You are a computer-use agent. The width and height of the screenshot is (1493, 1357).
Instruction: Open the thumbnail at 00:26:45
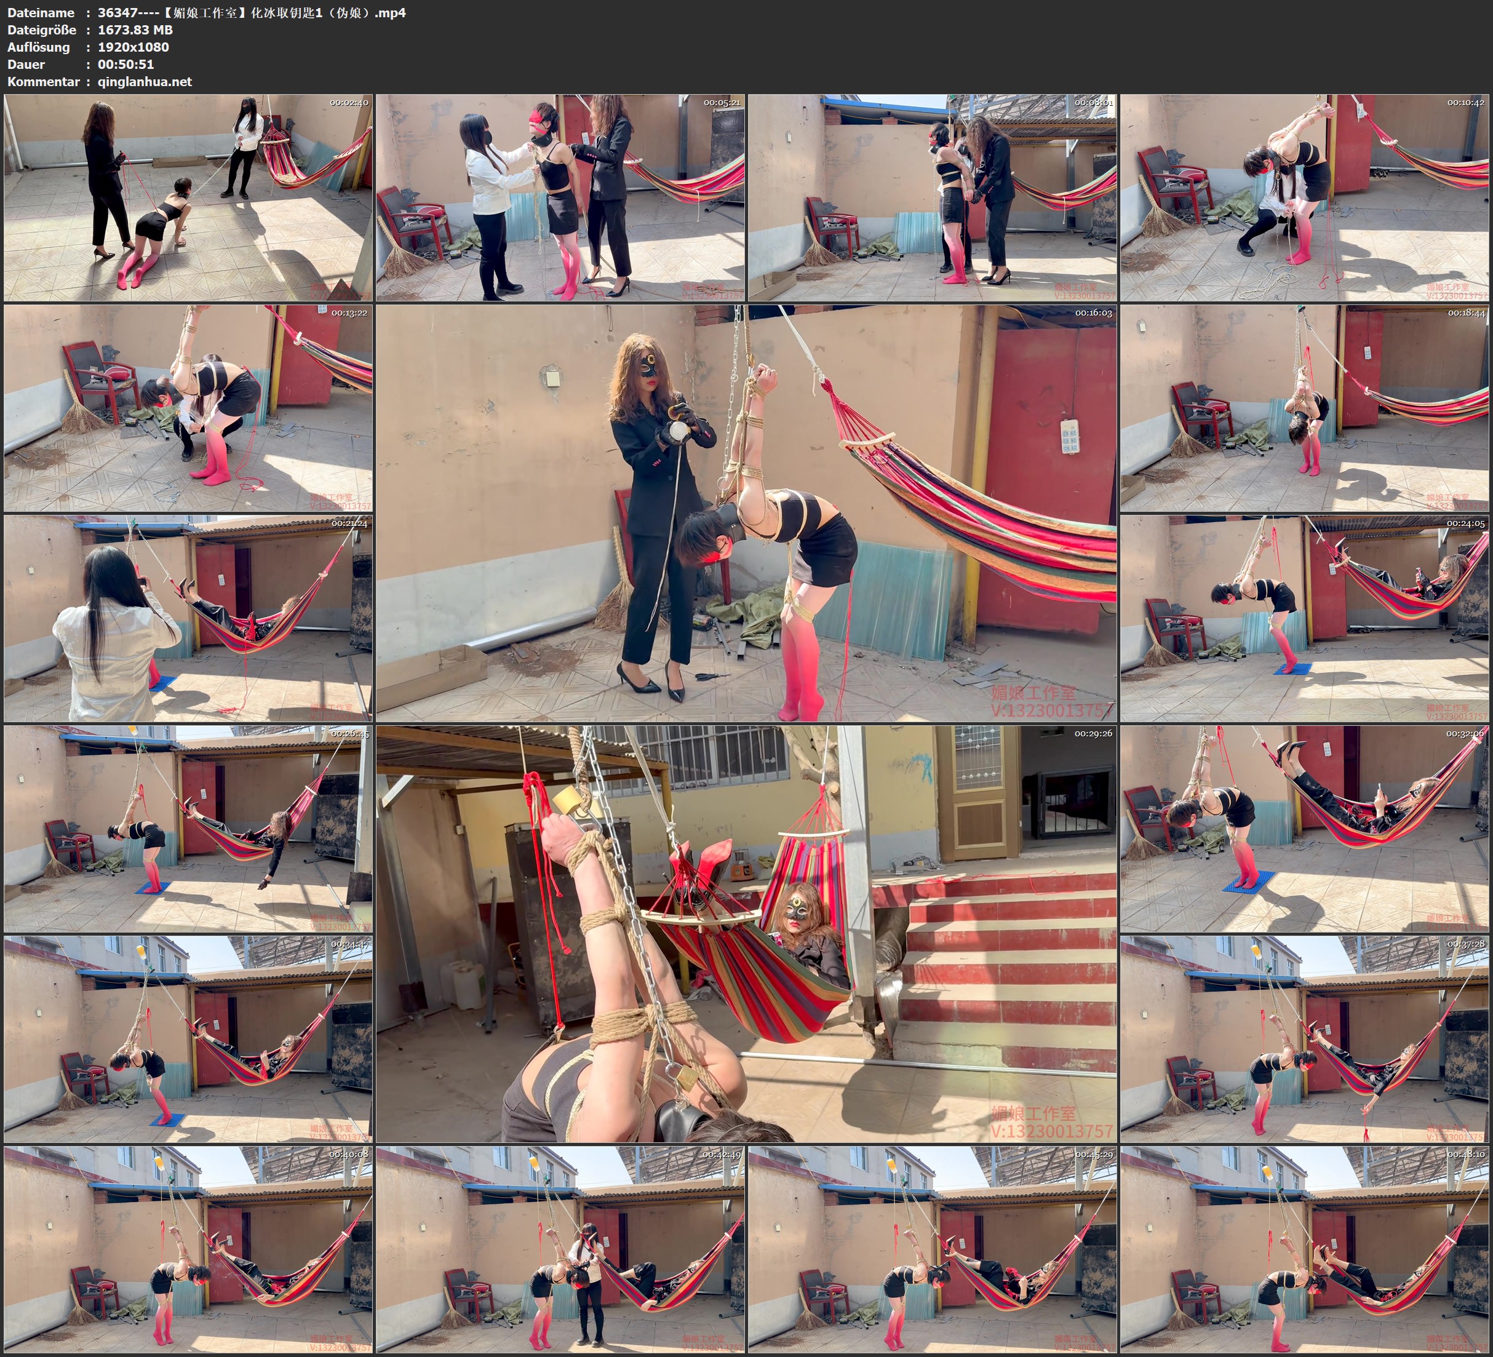coord(188,829)
